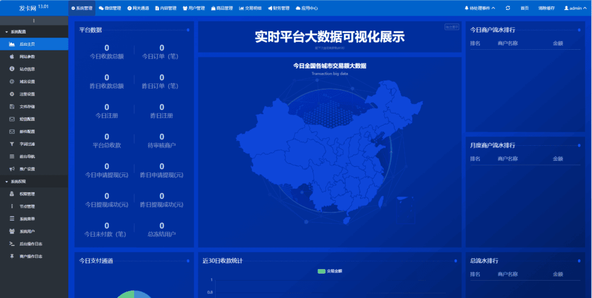The height and width of the screenshot is (298, 592).
Task: Toggle the sidebar via three-dot handle
Action: point(34,21)
